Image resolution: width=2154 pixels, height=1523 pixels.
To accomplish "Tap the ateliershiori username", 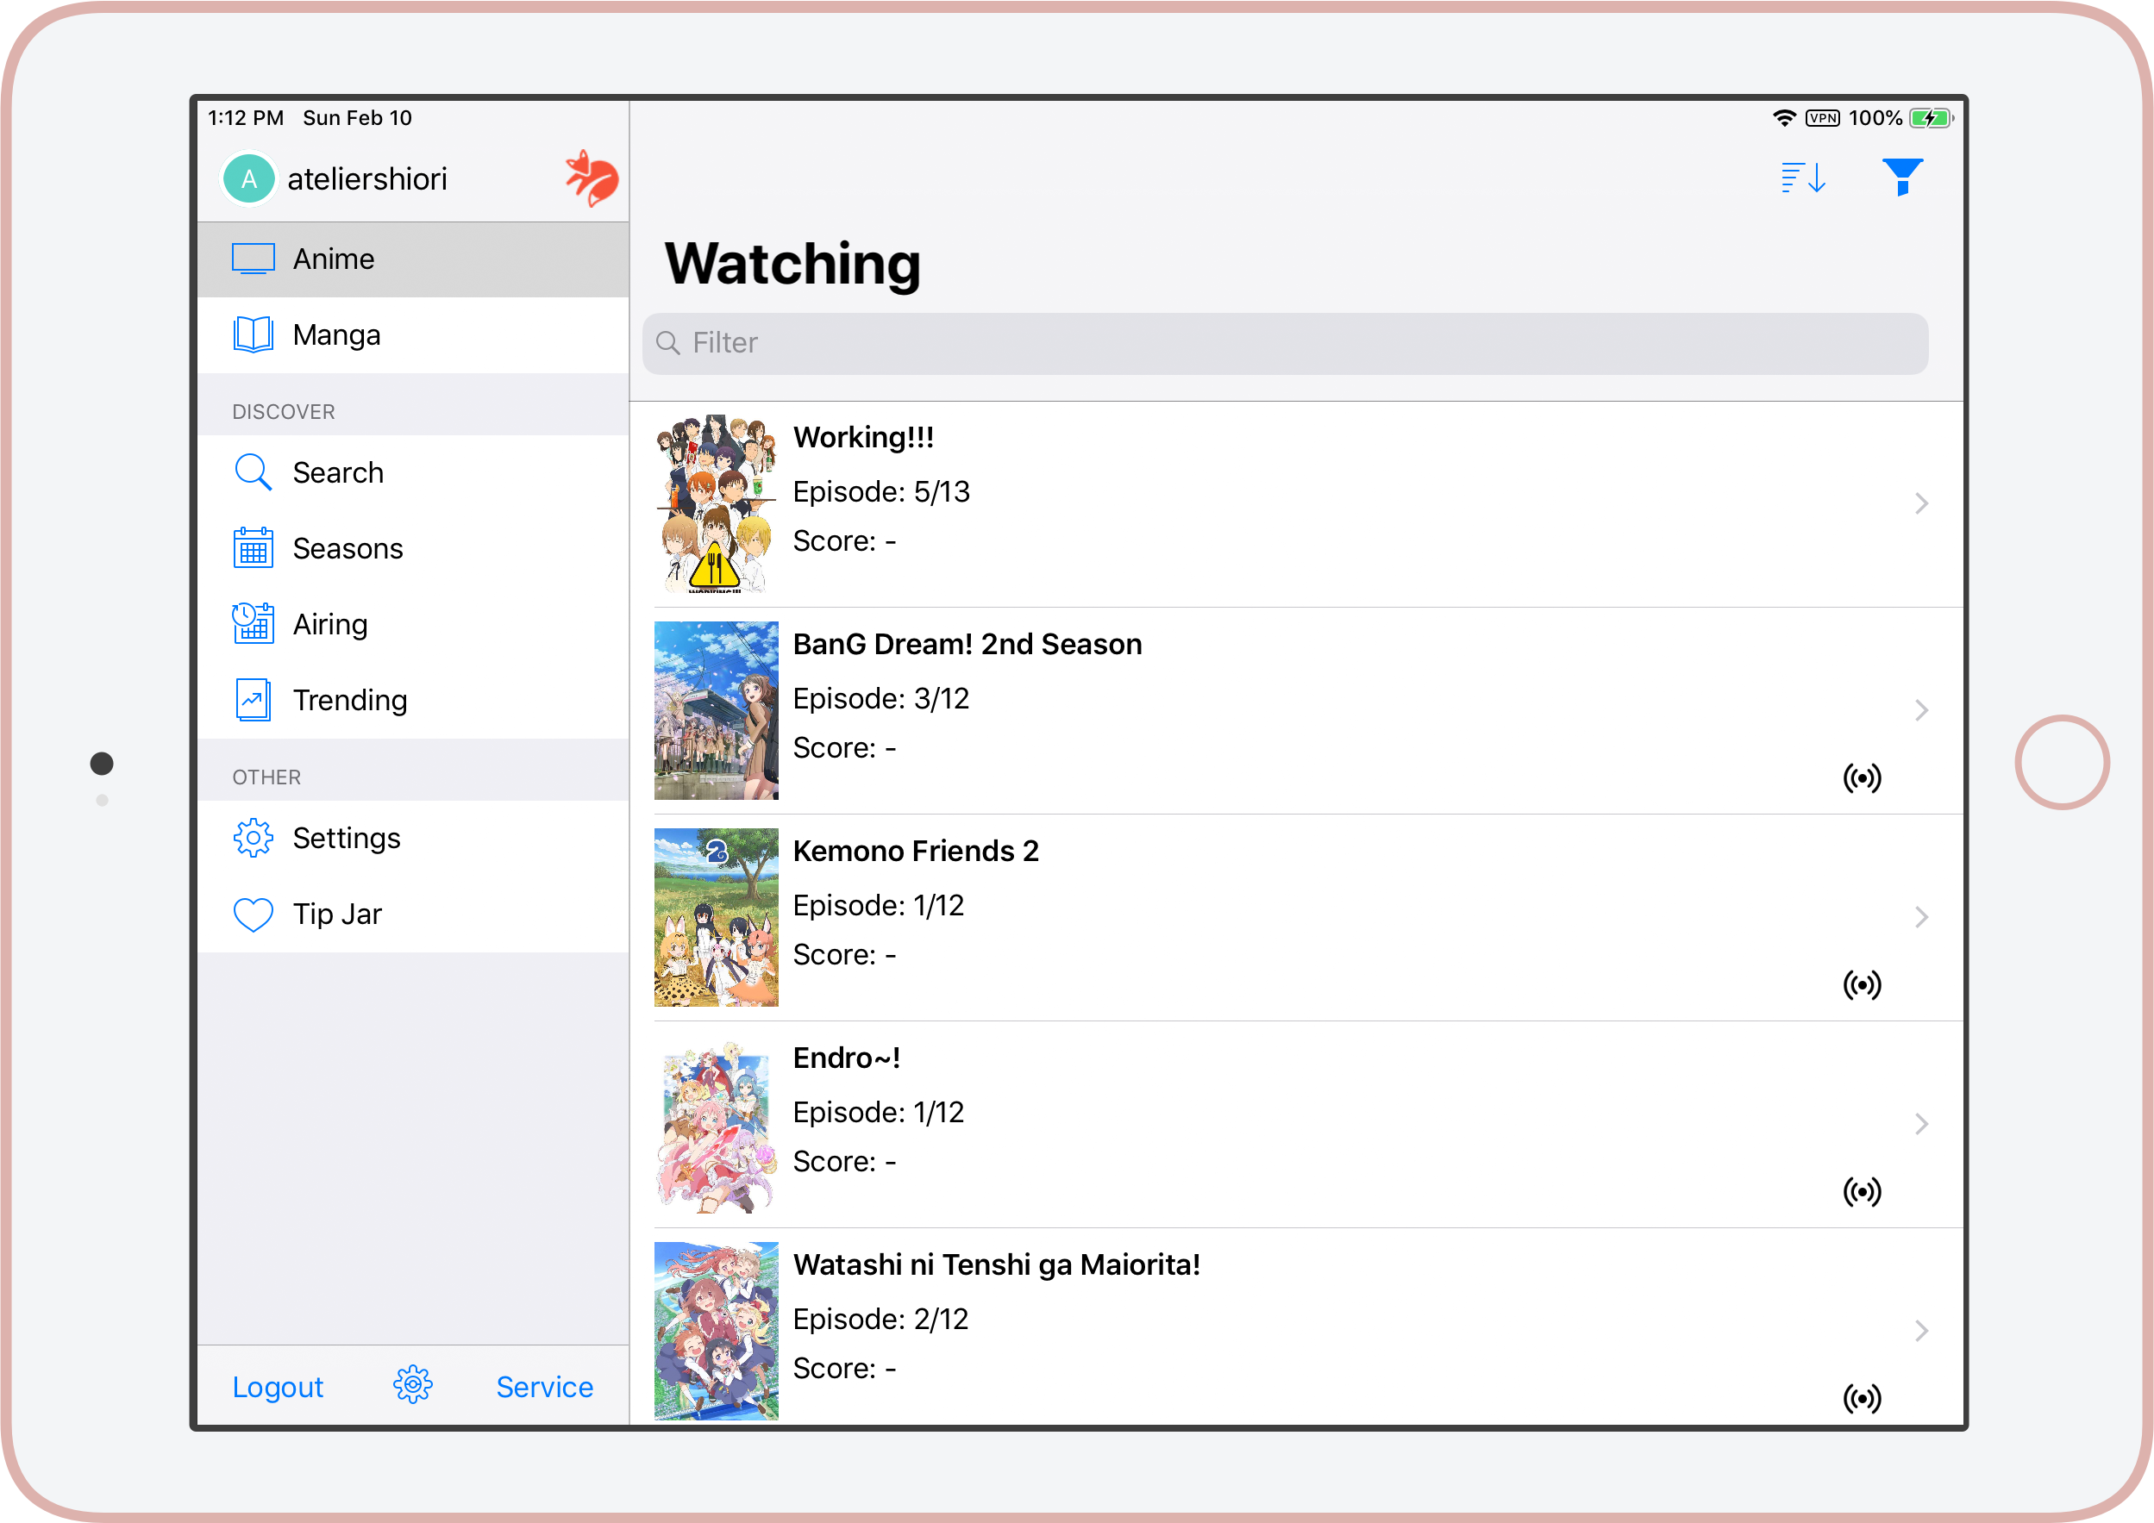I will coord(366,179).
